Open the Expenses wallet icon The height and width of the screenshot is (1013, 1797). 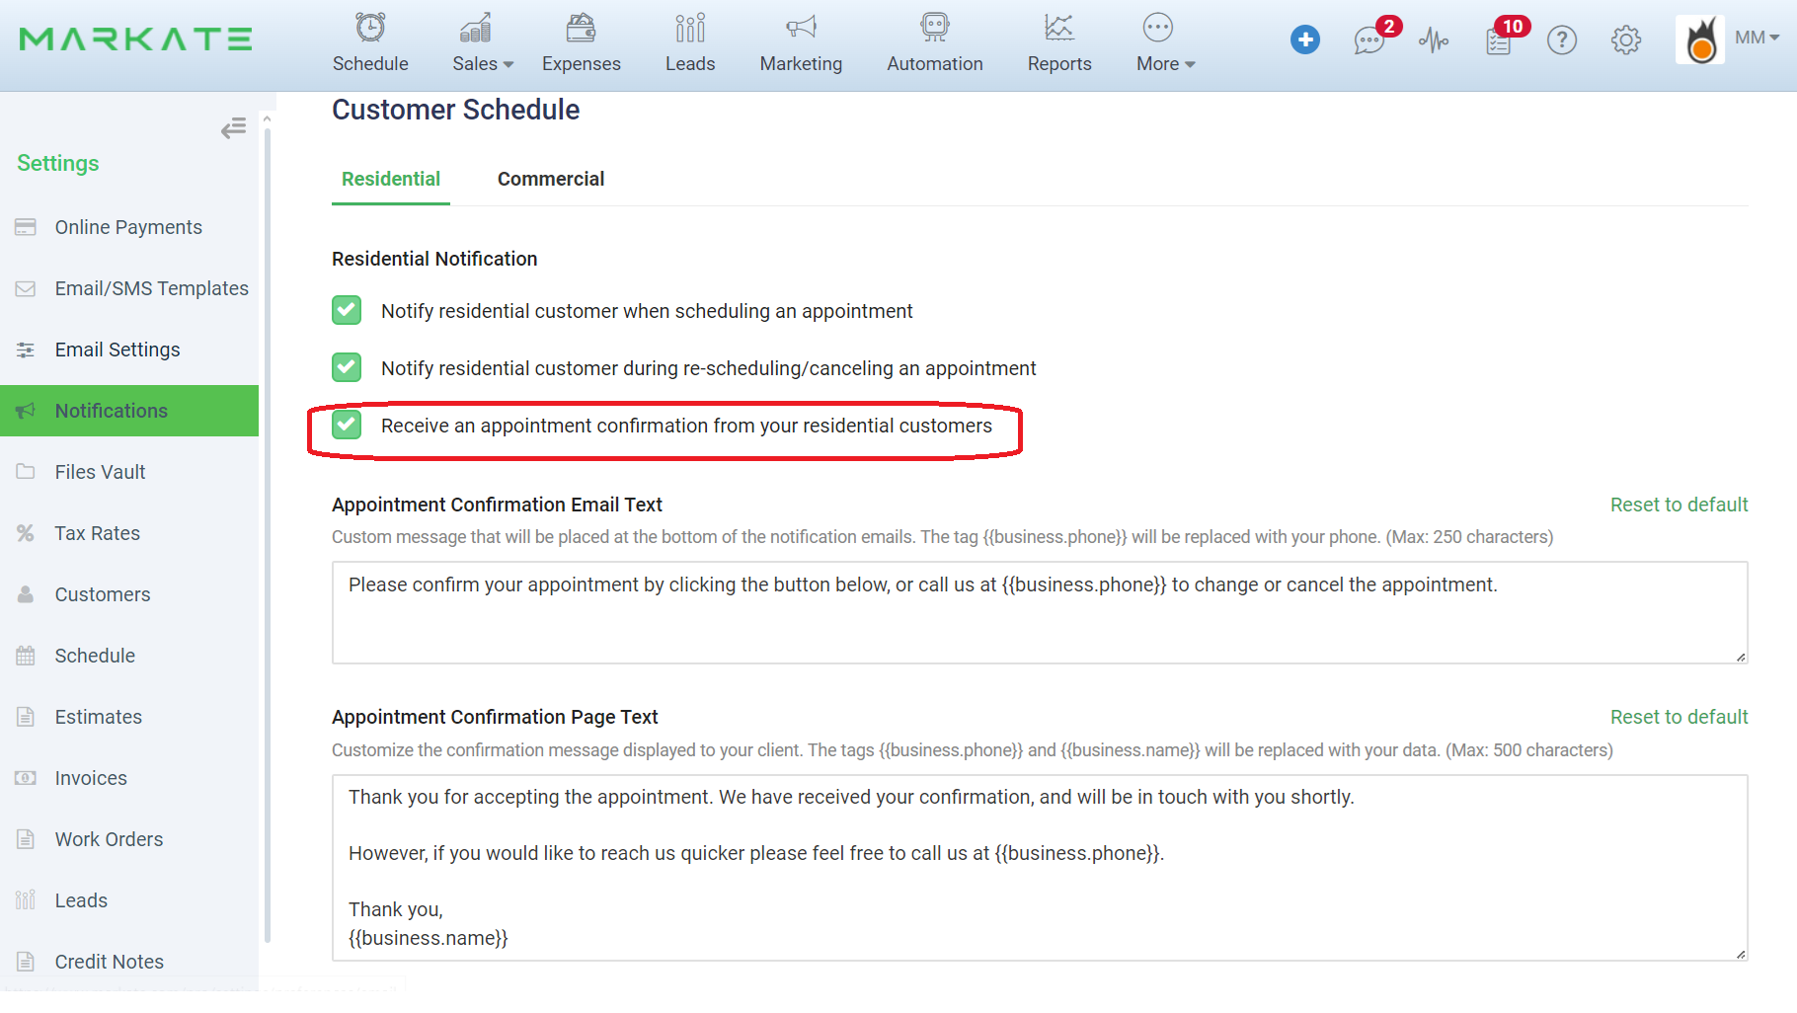[581, 28]
